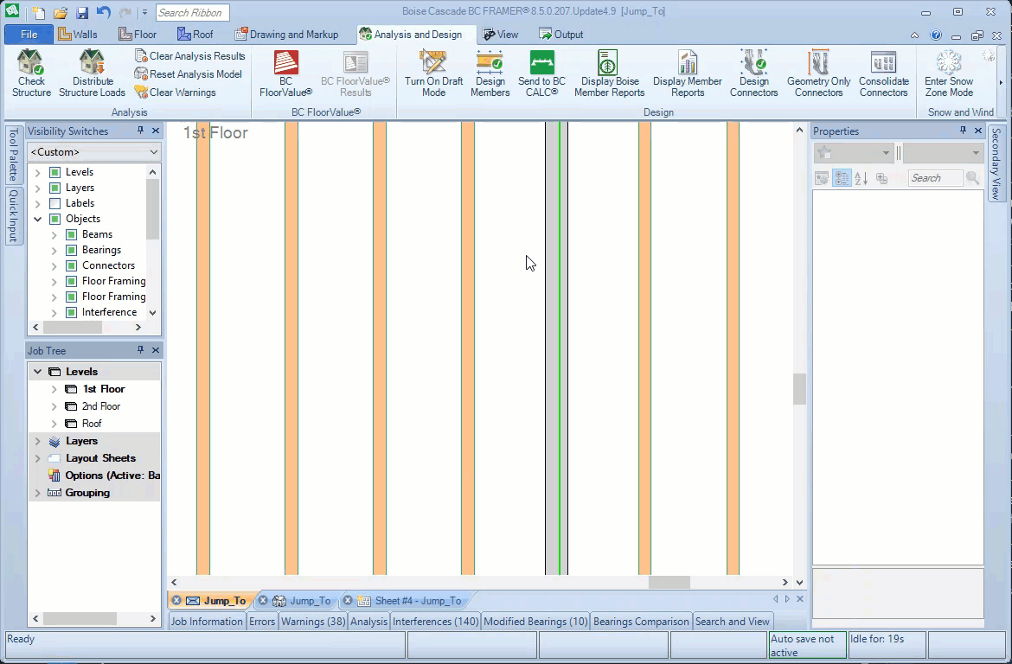Click the drawing horizontal scrollbar thumb
This screenshot has width=1012, height=664.
pyautogui.click(x=669, y=582)
